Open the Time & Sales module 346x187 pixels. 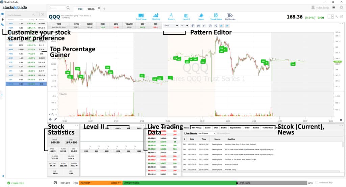coord(216,17)
